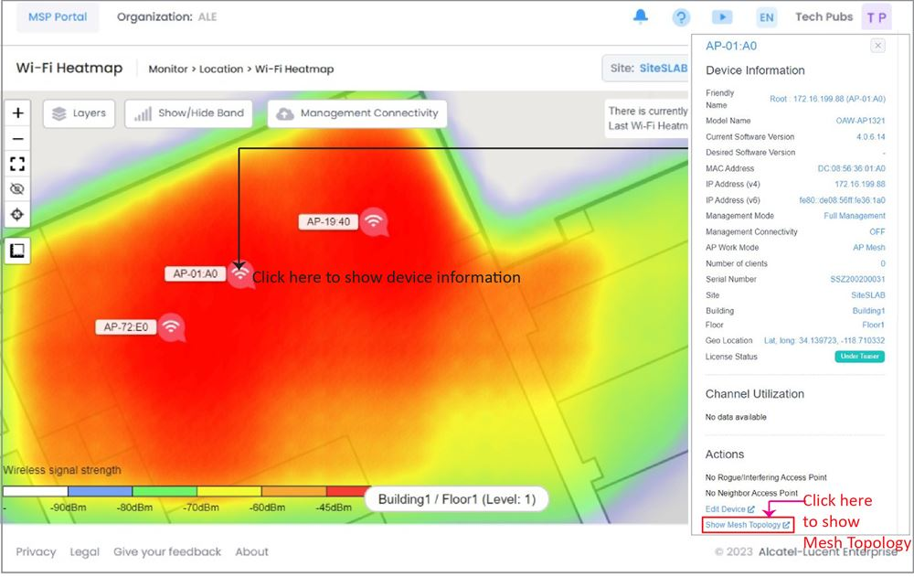914x577 pixels.
Task: Click the Location breadcrumb item
Action: [220, 69]
